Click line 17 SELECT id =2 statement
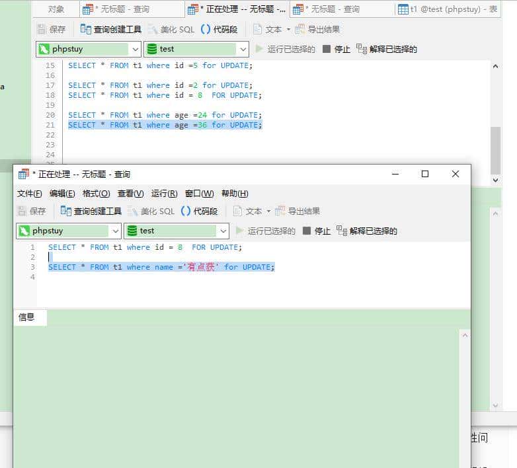The height and width of the screenshot is (468, 517). pos(160,85)
